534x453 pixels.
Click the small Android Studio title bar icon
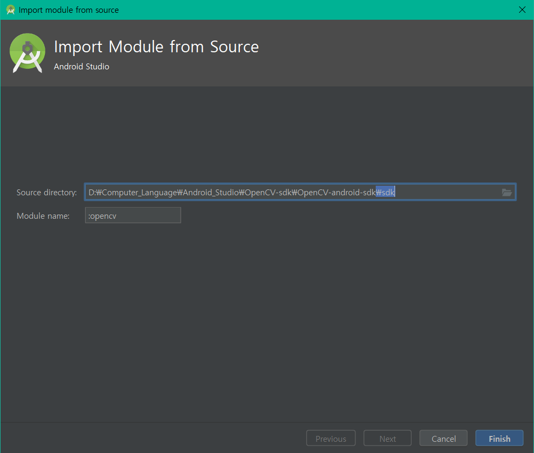click(11, 10)
